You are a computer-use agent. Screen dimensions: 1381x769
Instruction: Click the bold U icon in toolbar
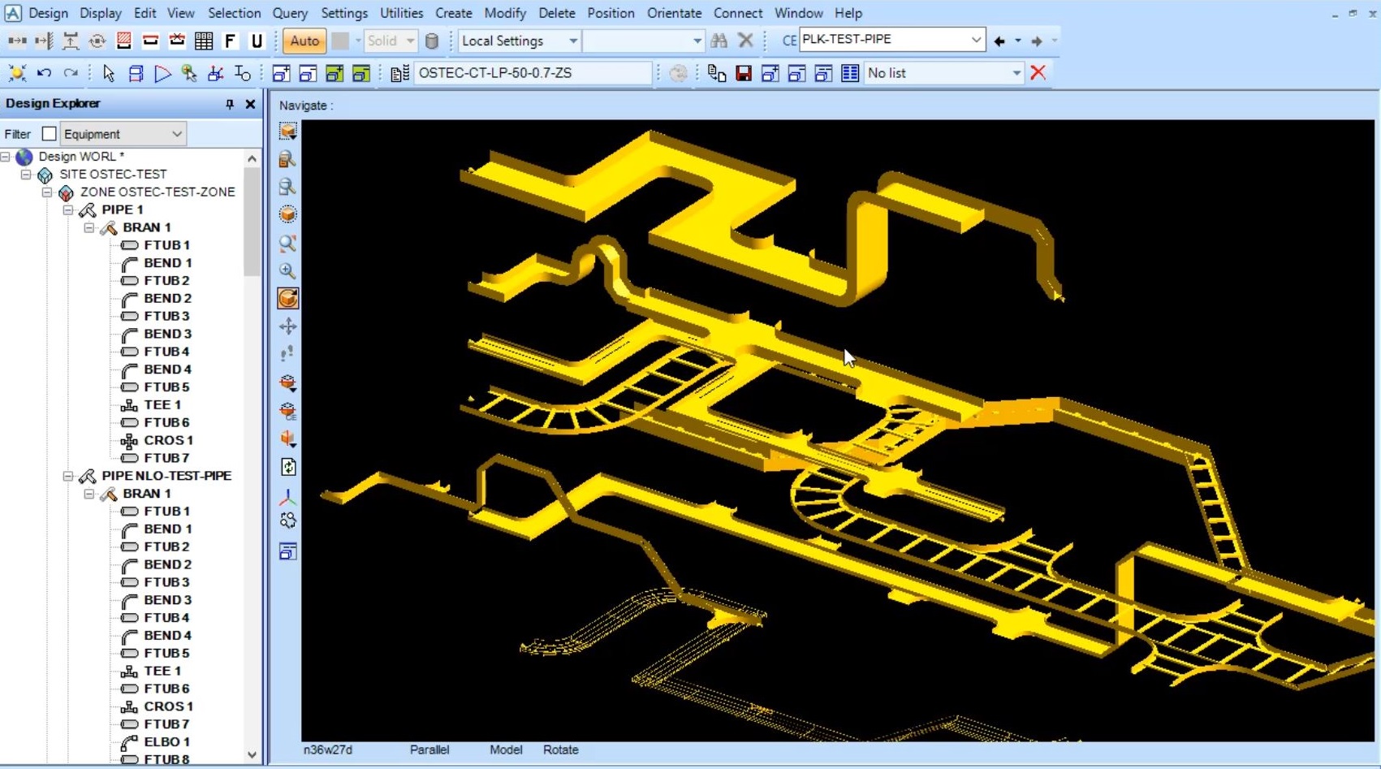tap(257, 41)
